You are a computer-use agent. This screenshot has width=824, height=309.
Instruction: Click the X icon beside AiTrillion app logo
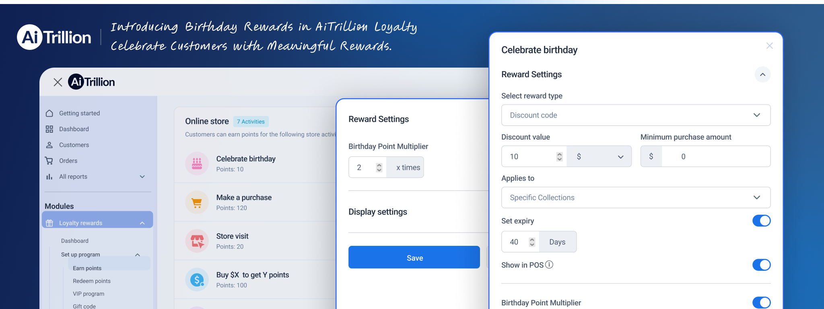(58, 82)
